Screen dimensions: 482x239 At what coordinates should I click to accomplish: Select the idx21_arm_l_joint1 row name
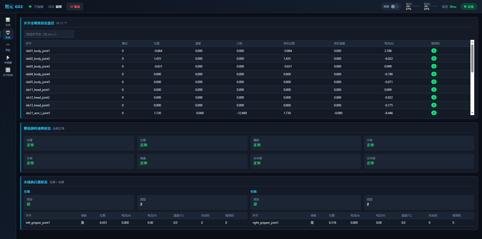(x=38, y=113)
